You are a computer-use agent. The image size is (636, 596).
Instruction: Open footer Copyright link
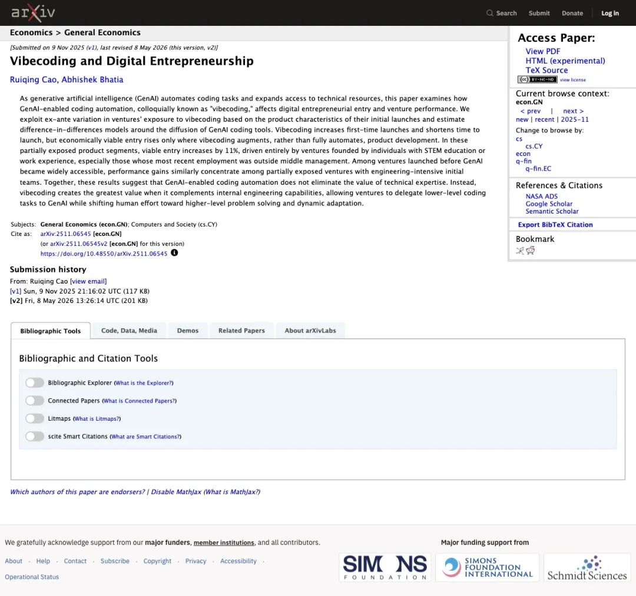(157, 561)
